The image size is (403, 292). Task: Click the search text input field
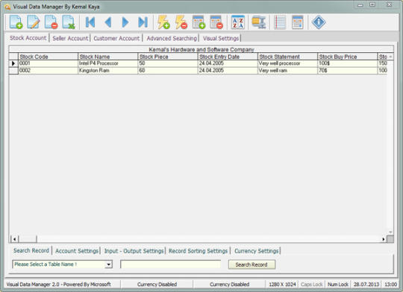tap(170, 264)
